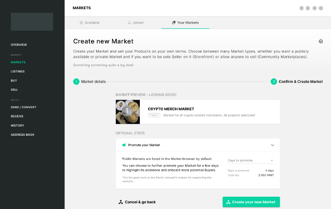Click the help question mark icon

point(321,41)
